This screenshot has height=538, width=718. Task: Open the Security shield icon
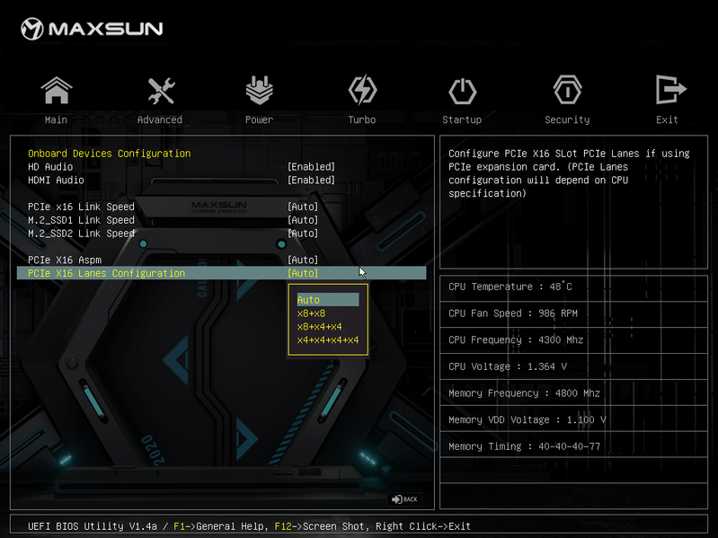567,90
